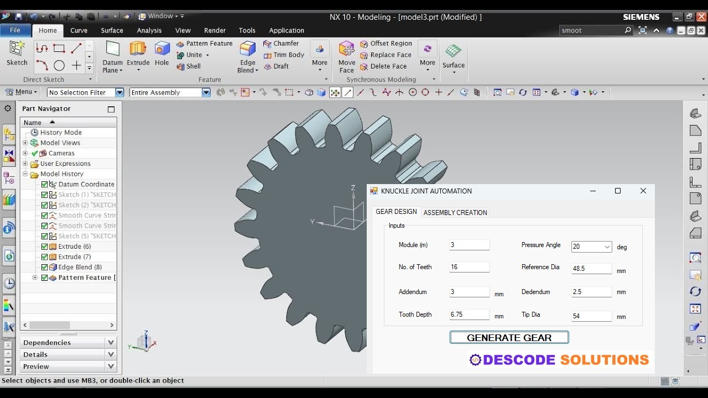The height and width of the screenshot is (398, 708).
Task: Apply the Shell feature
Action: point(191,66)
